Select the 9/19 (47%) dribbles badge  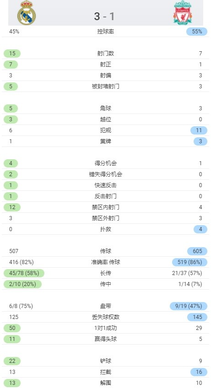click(x=189, y=306)
